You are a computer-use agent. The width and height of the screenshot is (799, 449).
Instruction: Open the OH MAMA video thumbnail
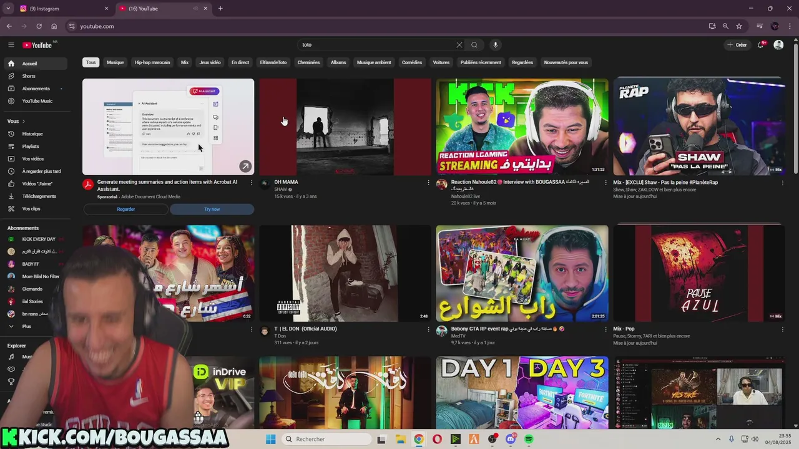coord(345,127)
